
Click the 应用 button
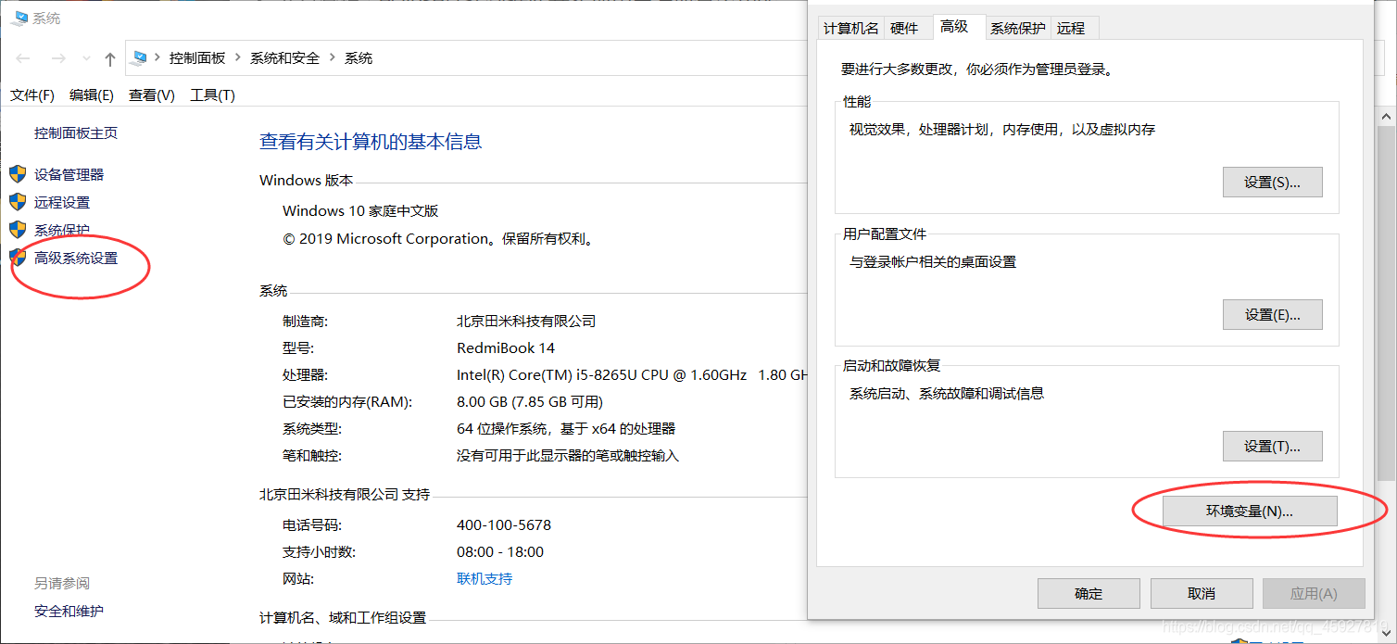[x=1314, y=593]
